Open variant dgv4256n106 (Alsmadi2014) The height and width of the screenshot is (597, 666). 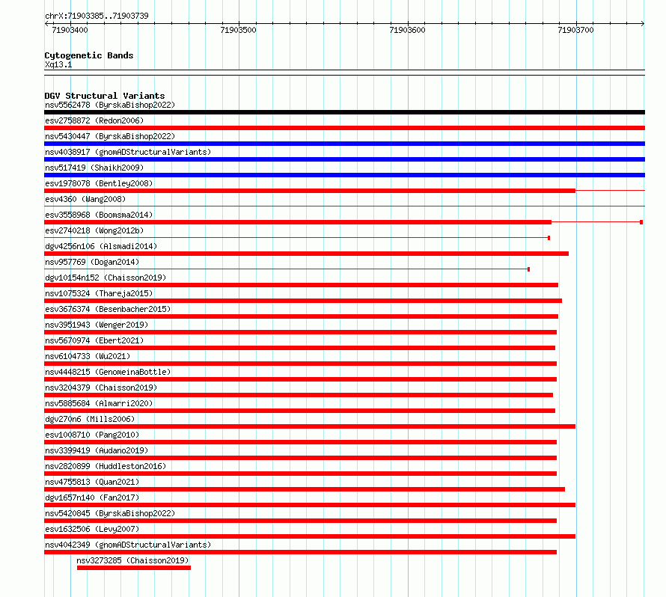tap(101, 246)
